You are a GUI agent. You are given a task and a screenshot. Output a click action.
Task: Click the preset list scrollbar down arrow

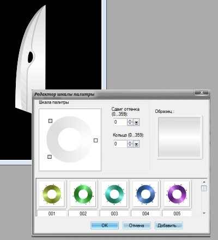coord(204,213)
